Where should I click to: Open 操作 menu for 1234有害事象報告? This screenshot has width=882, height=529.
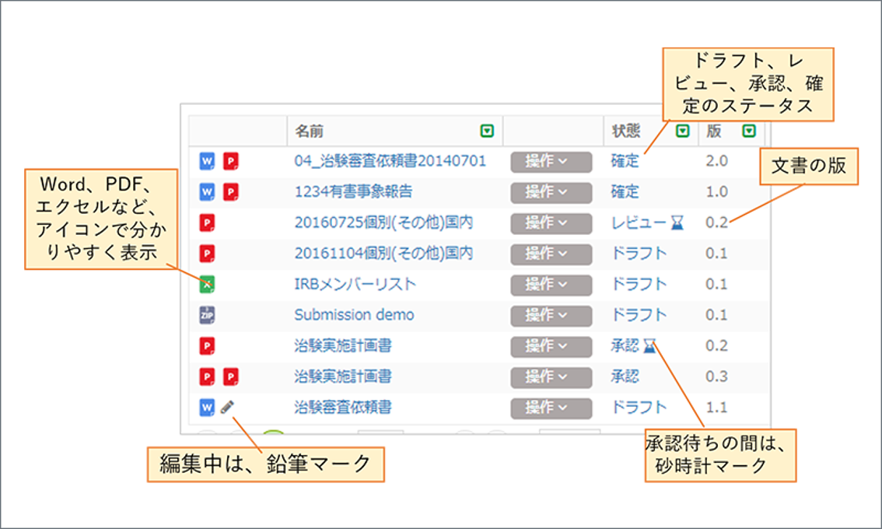551,192
